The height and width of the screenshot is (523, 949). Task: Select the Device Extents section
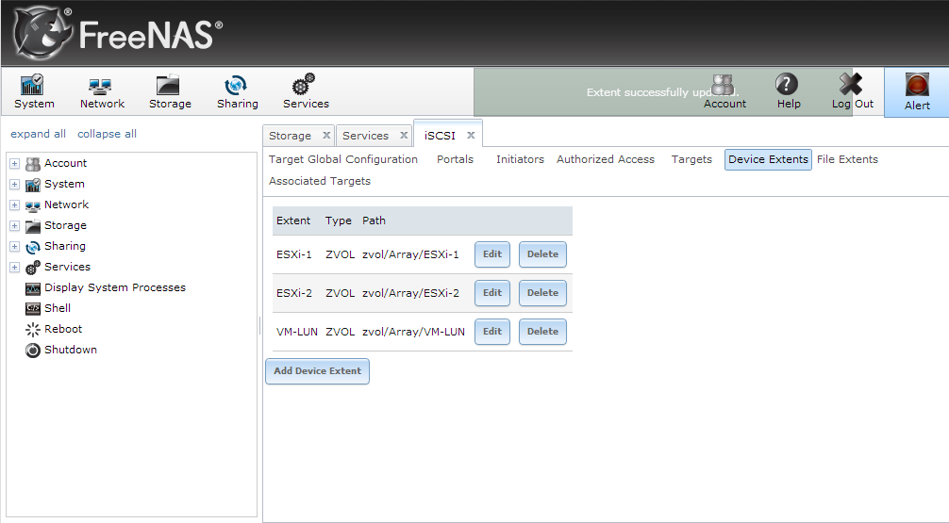tap(768, 159)
